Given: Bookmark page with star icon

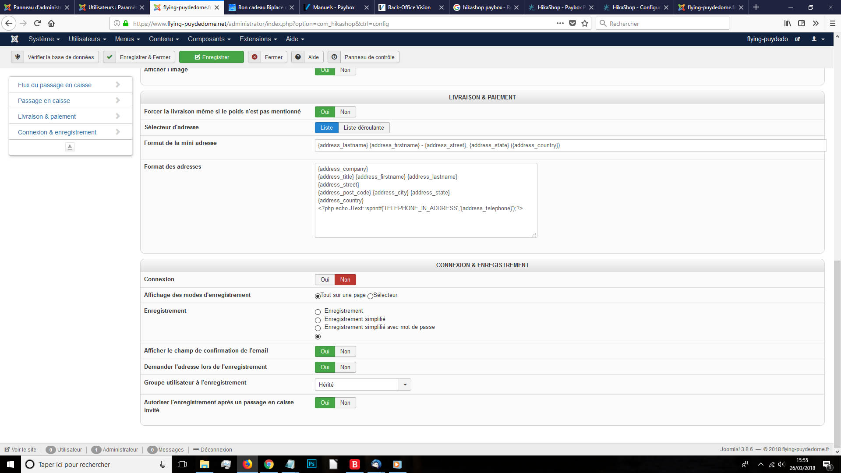Looking at the screenshot, I should (x=585, y=24).
